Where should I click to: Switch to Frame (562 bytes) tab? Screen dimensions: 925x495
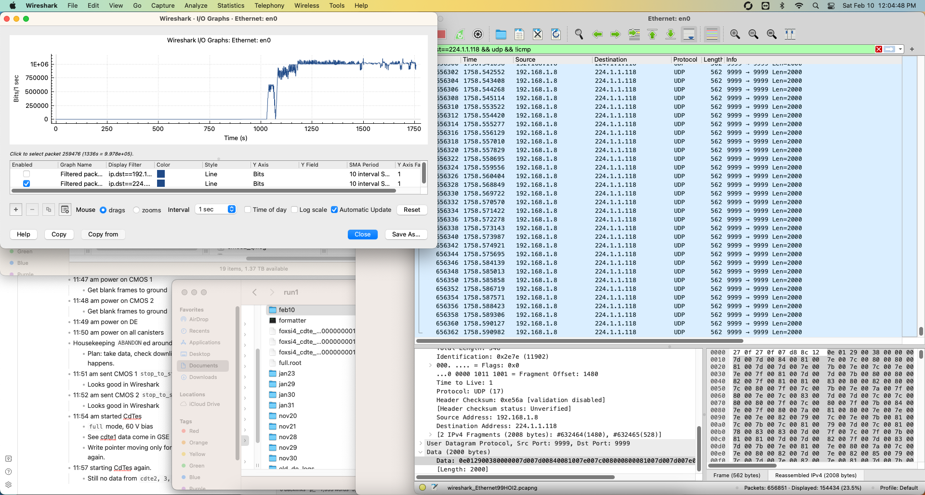click(x=737, y=475)
